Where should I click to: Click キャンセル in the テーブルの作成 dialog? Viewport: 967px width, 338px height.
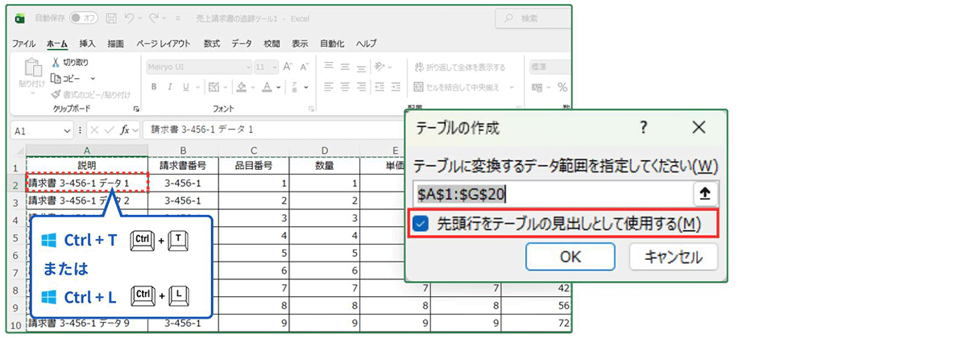(674, 257)
